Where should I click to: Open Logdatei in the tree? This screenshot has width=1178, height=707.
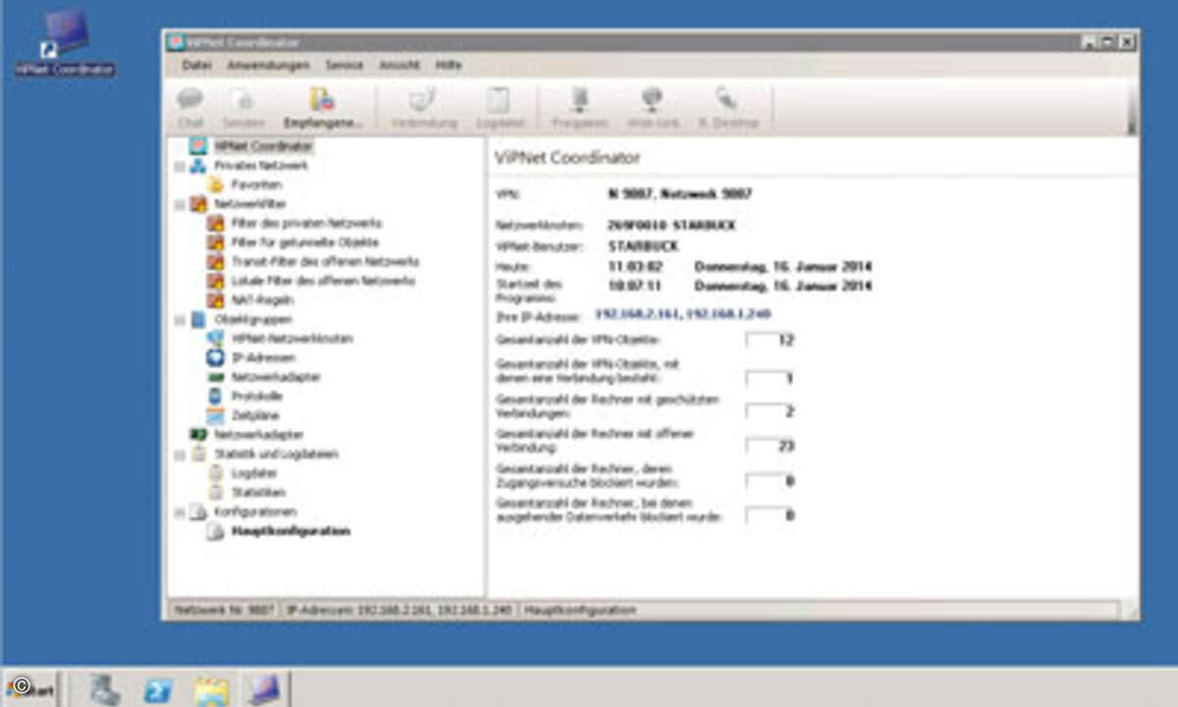pyautogui.click(x=252, y=473)
